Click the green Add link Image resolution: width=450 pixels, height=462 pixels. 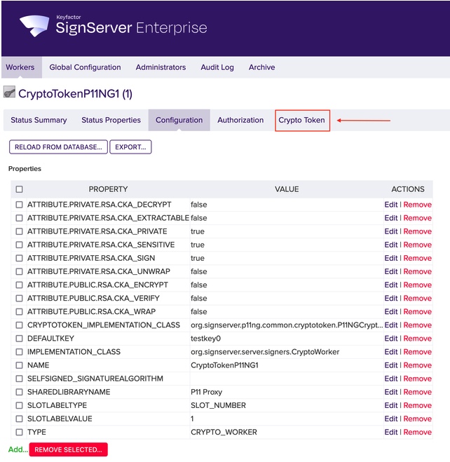coord(18,449)
